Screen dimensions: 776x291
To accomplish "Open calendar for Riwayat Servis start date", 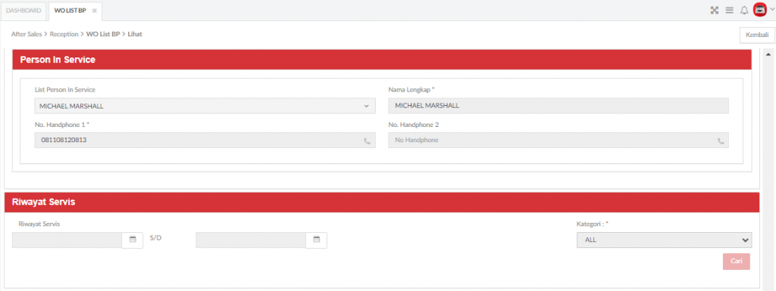I will click(133, 240).
